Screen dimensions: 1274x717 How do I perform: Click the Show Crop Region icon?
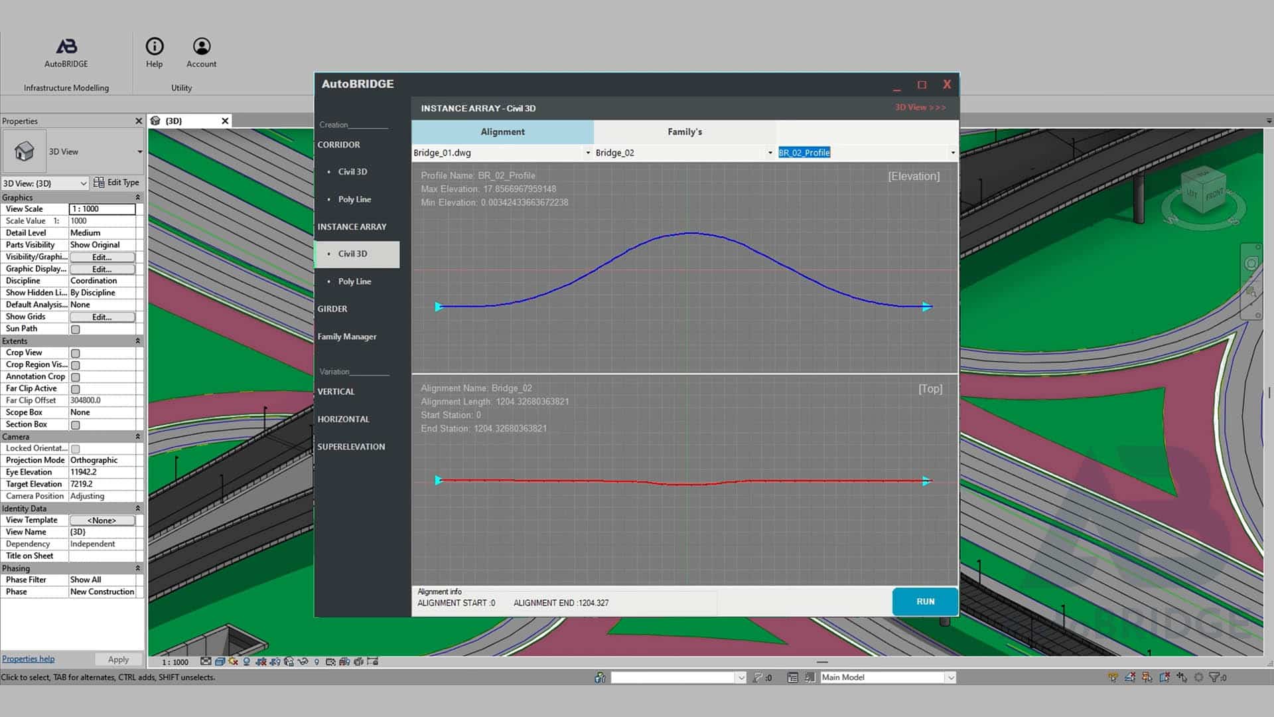coord(275,661)
